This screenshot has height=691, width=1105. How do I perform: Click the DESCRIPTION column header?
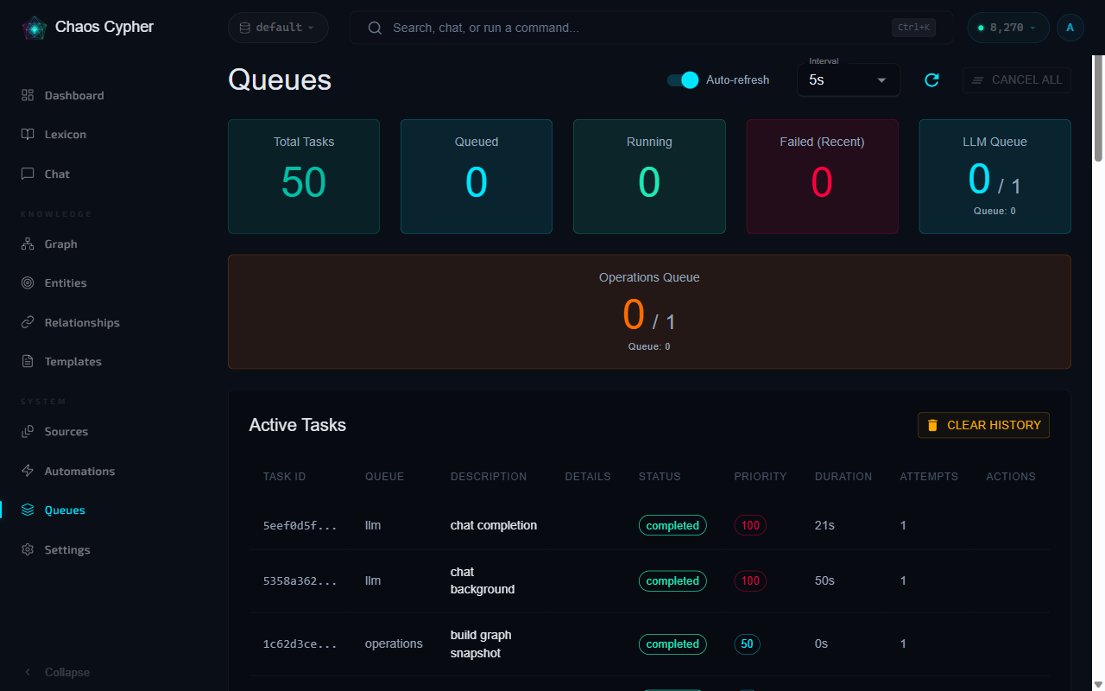[x=489, y=477]
